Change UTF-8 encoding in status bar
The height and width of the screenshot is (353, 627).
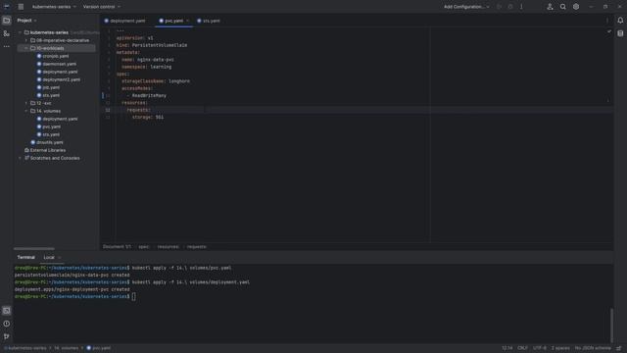coord(540,348)
